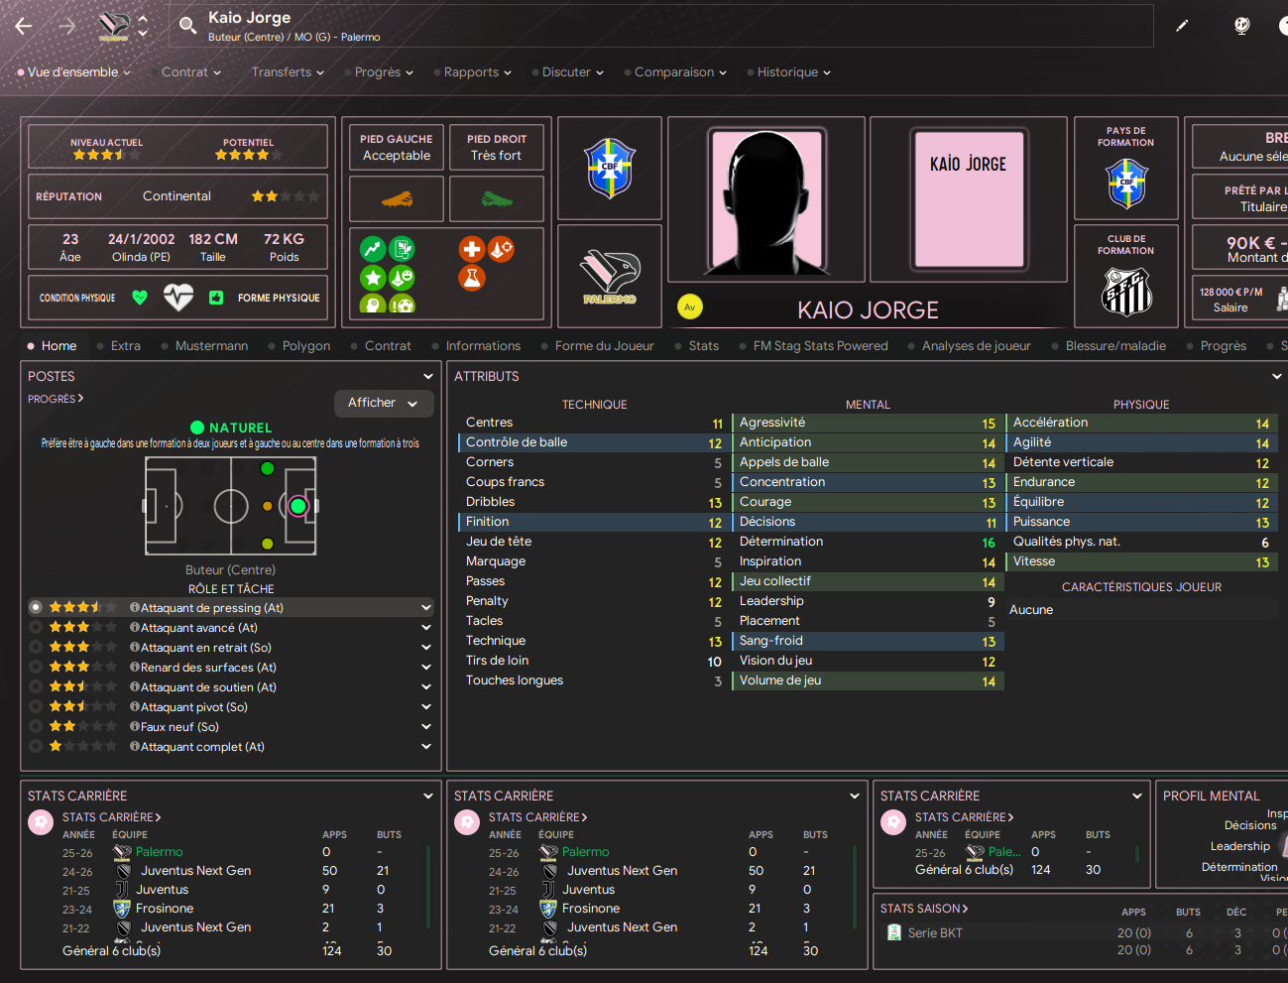1288x983 pixels.
Task: Expand the Faux neuf row chevron
Action: (x=426, y=726)
